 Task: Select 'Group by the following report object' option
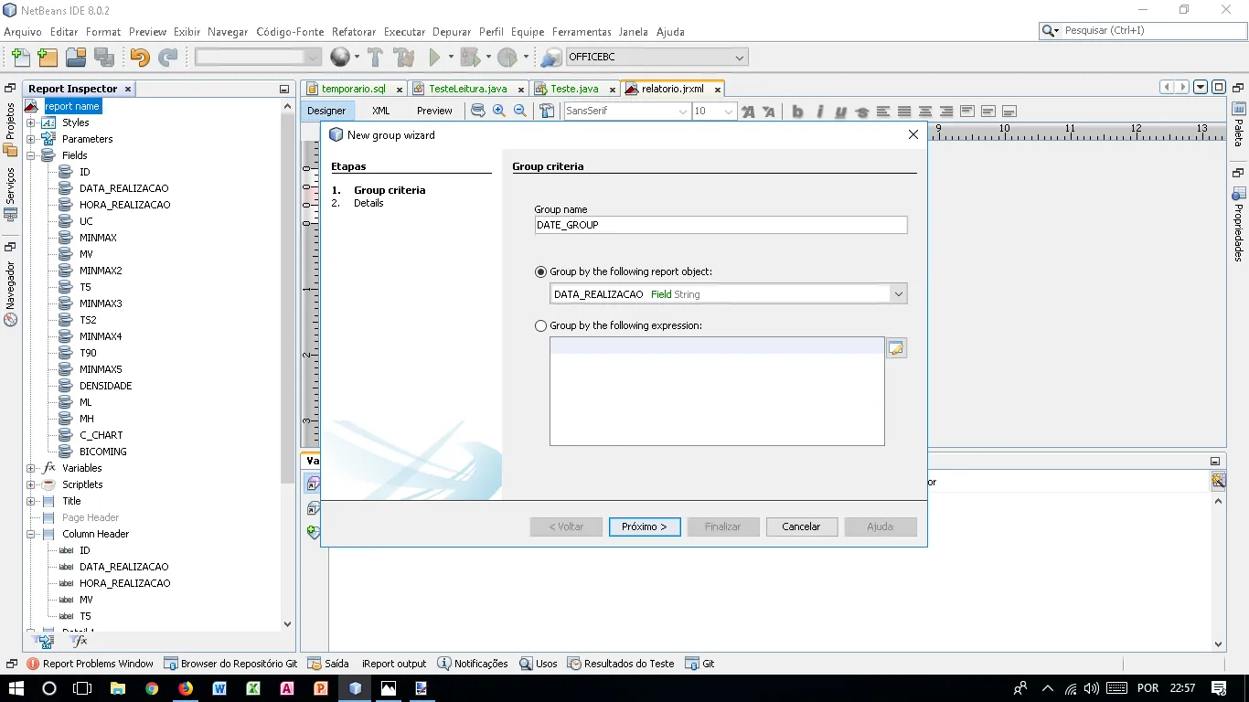pos(541,272)
